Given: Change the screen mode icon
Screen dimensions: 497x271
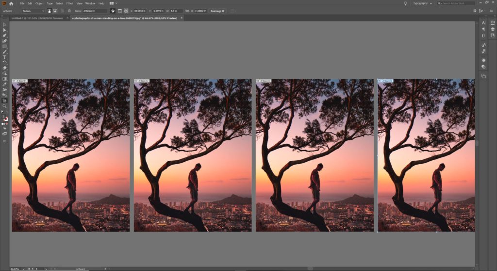Looking at the screenshot, I should click(x=5, y=134).
